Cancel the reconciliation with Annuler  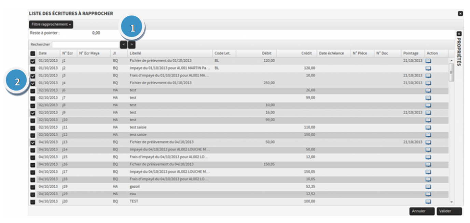pos(421,211)
